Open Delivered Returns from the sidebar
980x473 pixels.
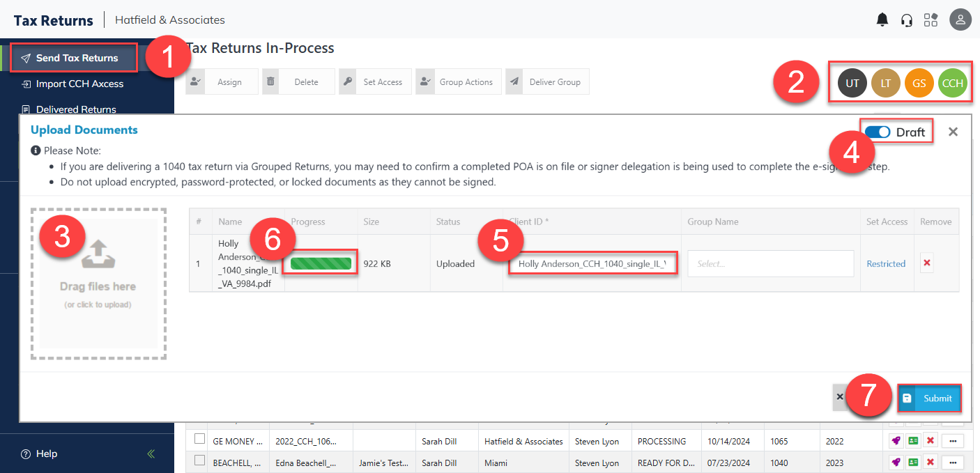77,109
